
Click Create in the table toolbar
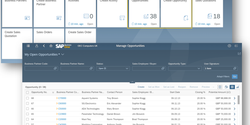tap(141, 87)
